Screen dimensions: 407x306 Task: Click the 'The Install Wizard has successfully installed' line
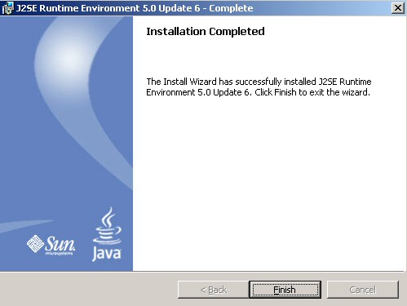(x=231, y=82)
